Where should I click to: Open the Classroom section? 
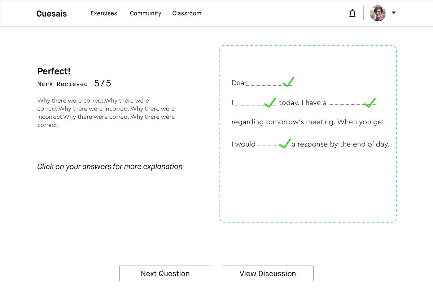(187, 13)
